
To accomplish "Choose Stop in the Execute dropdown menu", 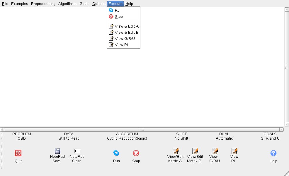I will point(119,17).
